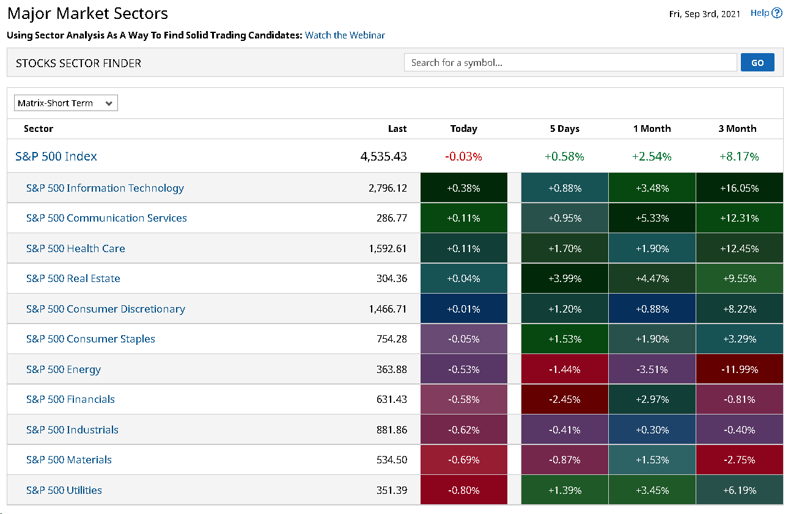Select Consumer Staples 5 Days cell +1.53%
The width and height of the screenshot is (791, 514).
pos(565,339)
